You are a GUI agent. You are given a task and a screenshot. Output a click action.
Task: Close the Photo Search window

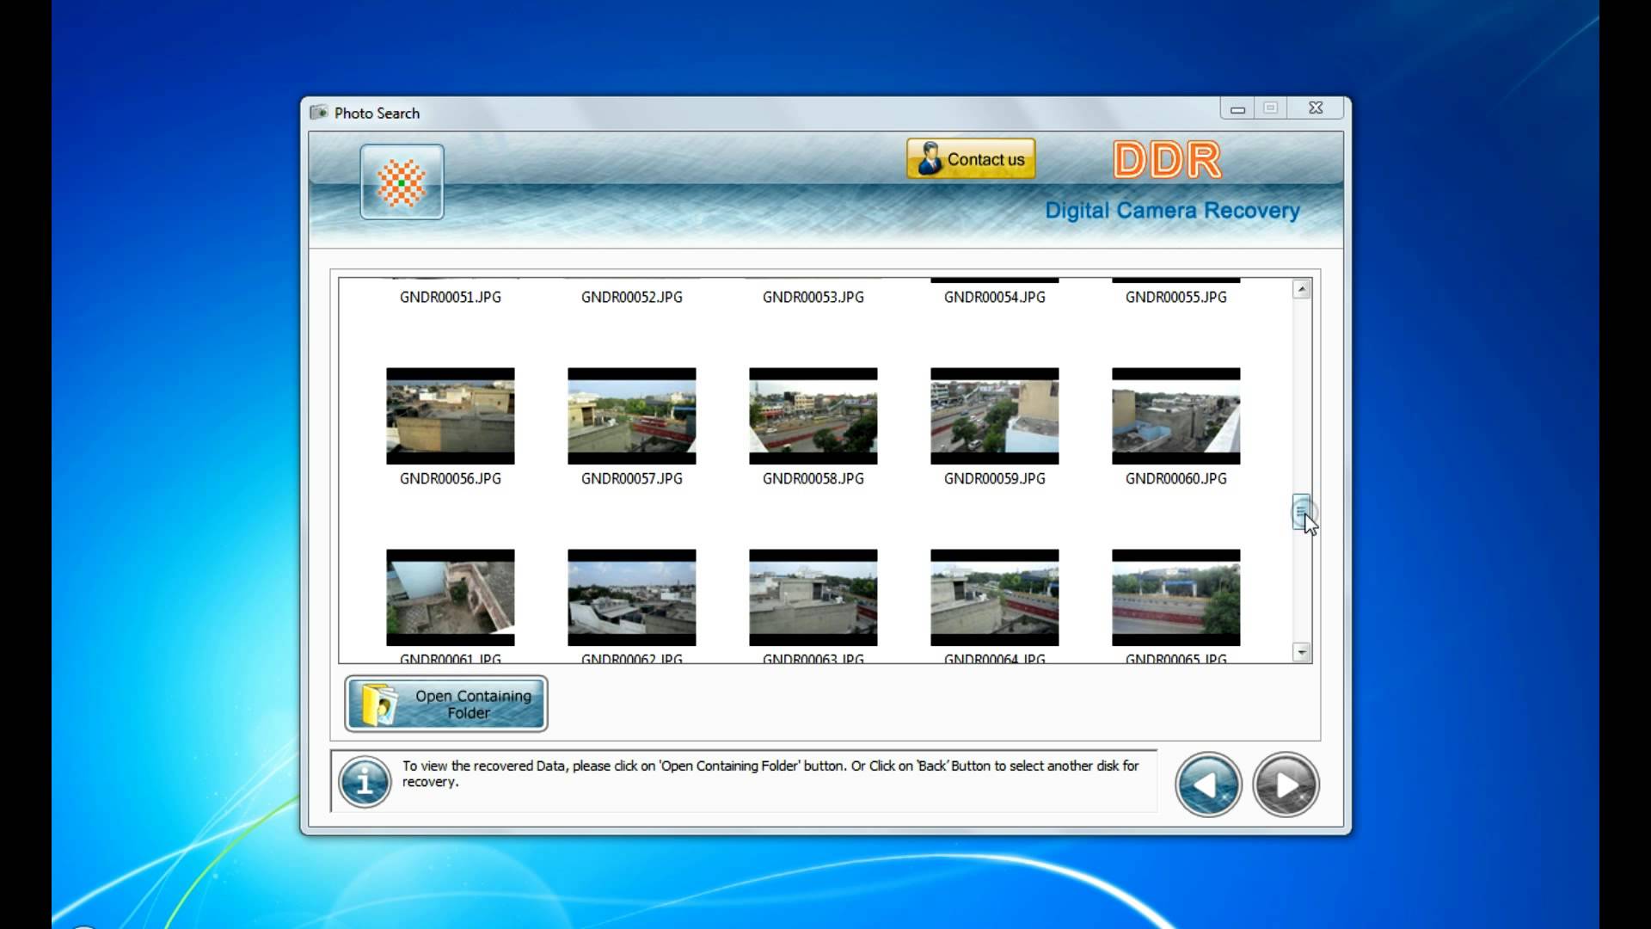click(1316, 108)
